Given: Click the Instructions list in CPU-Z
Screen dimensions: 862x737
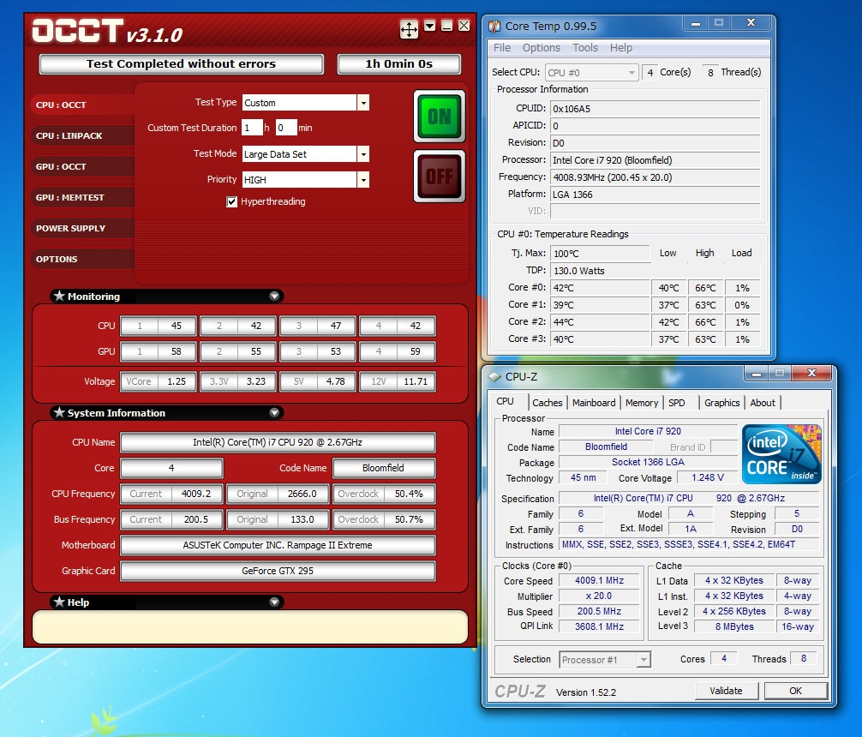Looking at the screenshot, I should pyautogui.click(x=690, y=544).
